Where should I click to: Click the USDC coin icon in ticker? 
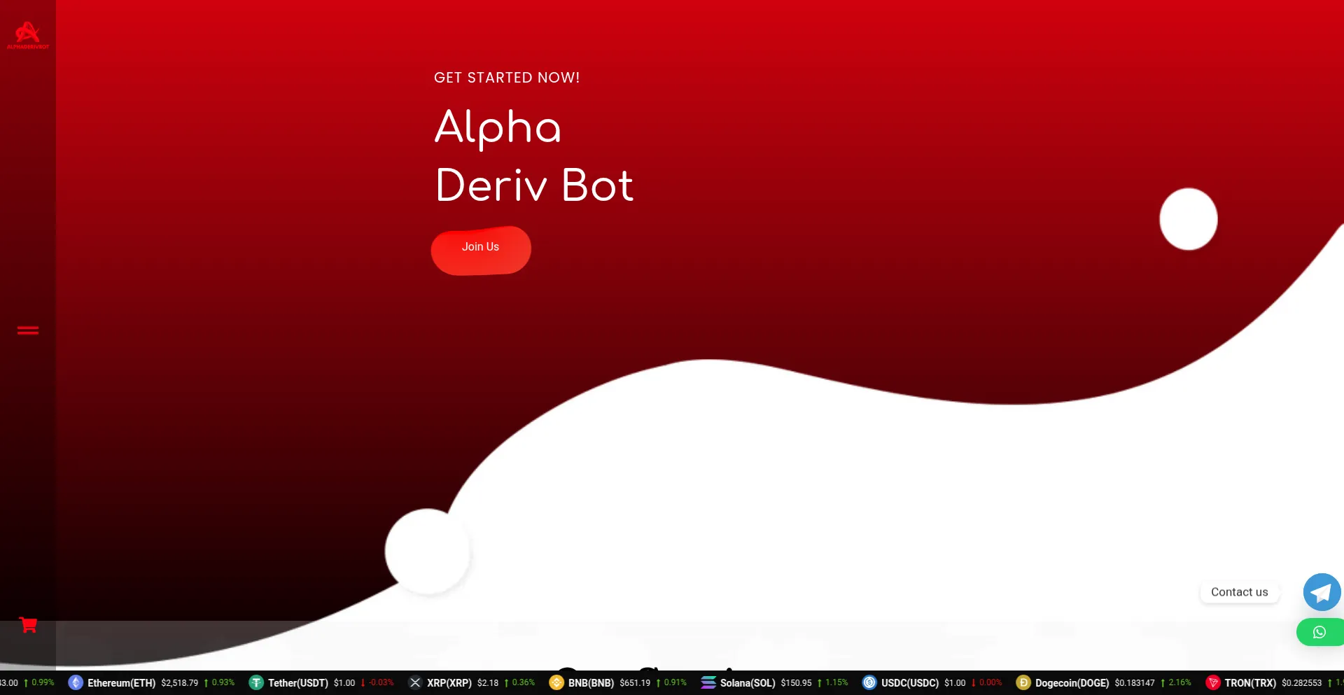coord(869,682)
